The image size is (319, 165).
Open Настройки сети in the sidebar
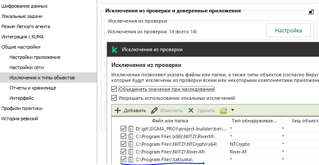pyautogui.click(x=26, y=67)
